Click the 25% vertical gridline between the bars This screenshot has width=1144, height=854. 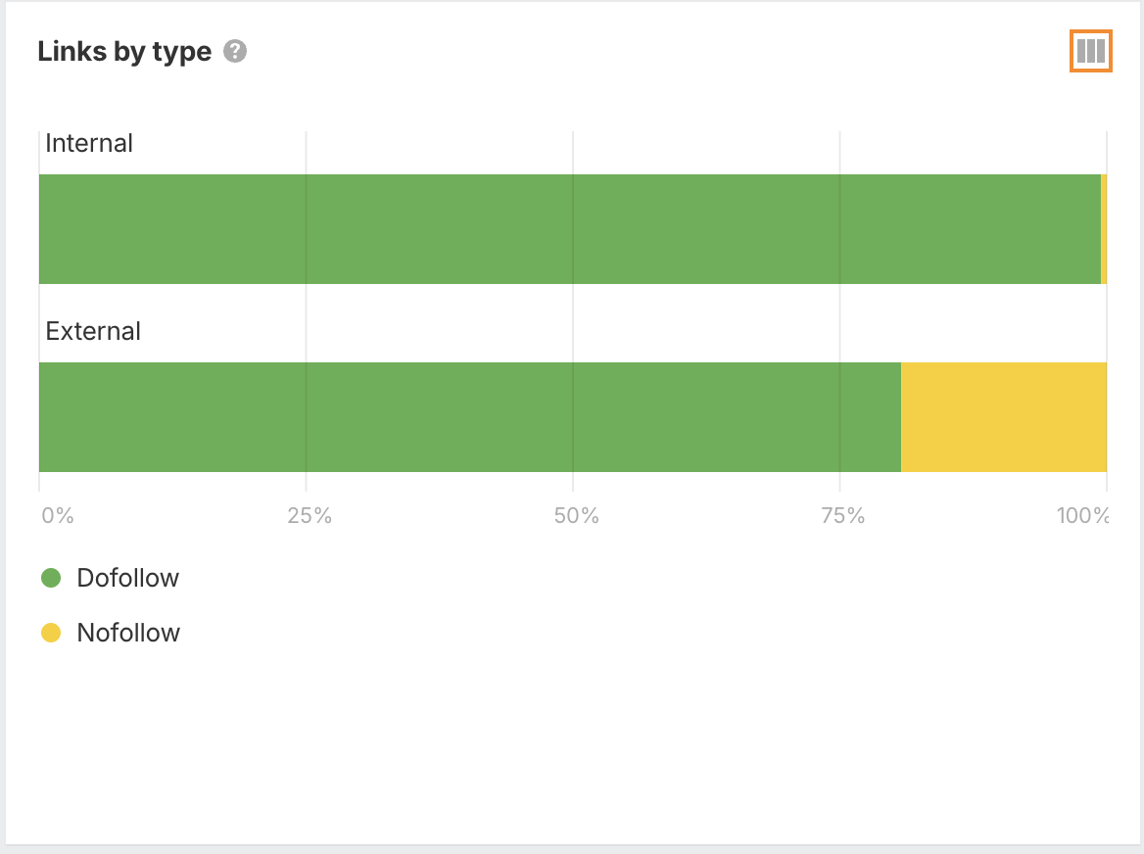pyautogui.click(x=306, y=323)
